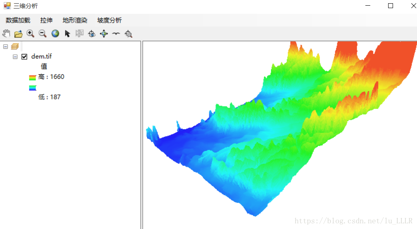Screen dimensions: 417x229
Task: Click the grayed-out select features icon
Action: coord(80,33)
